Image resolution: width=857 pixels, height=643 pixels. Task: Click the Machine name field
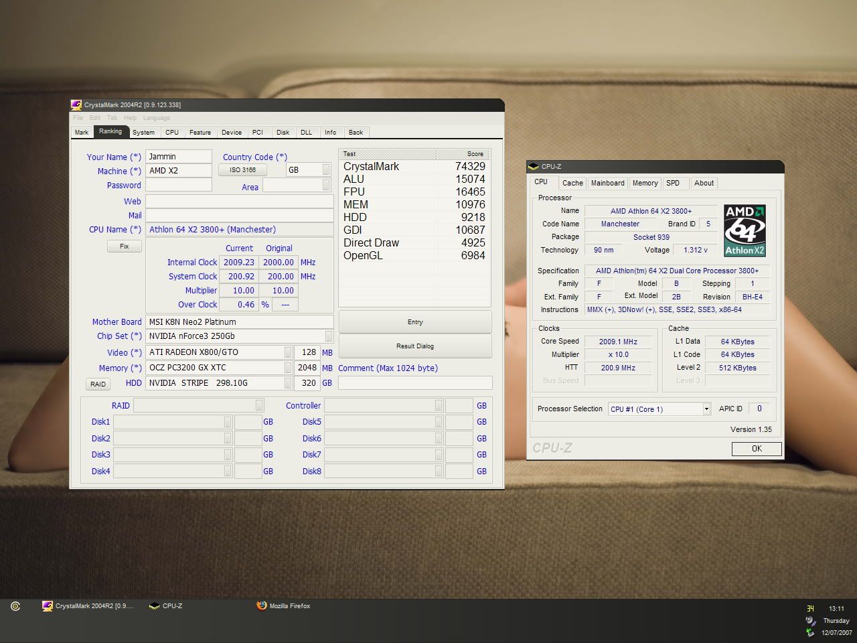[179, 171]
